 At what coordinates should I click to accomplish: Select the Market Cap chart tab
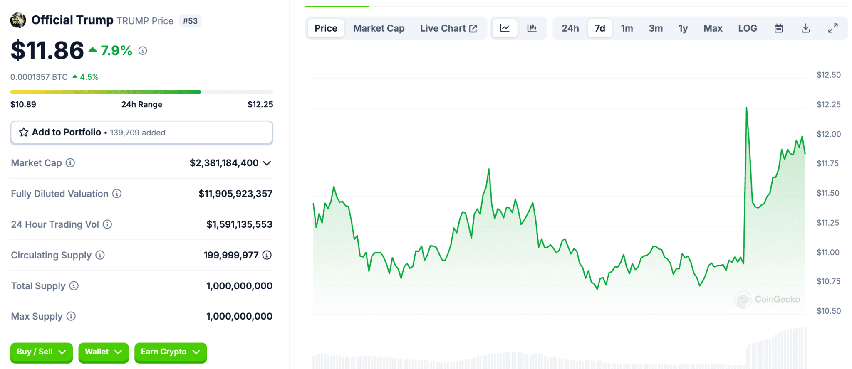(379, 28)
